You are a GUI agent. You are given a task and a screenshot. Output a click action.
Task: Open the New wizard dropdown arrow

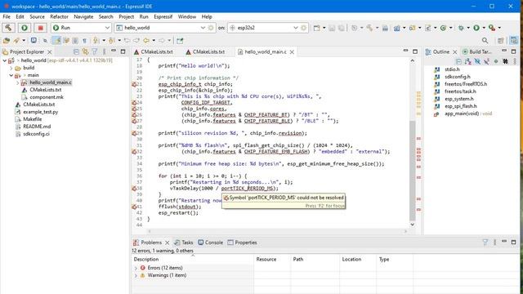click(324, 28)
